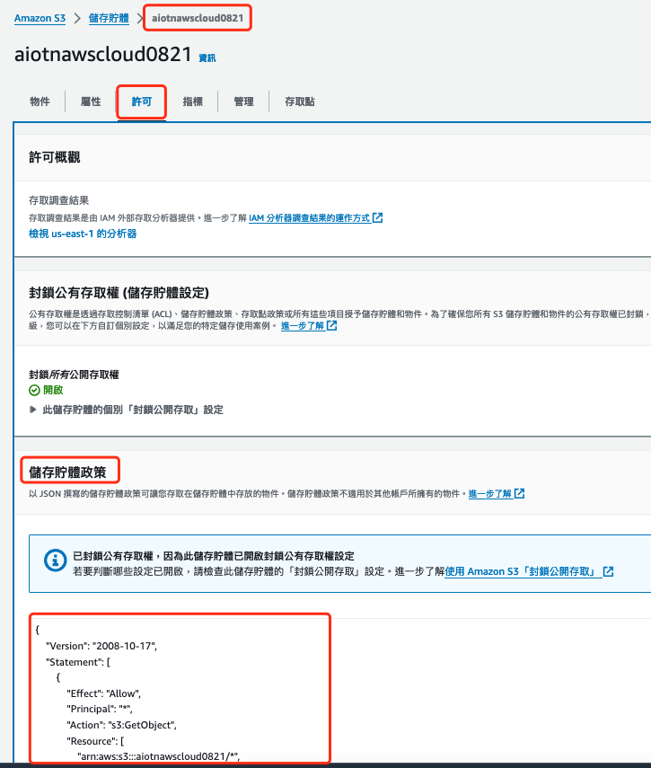Click the 封鎖公有存取權 (儲存貯體設定) heading
This screenshot has height=768, width=651.
point(119,293)
